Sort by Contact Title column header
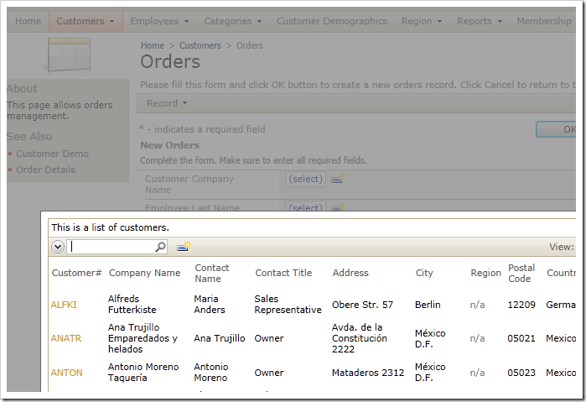Screen dimensions: 586x402 (x=283, y=273)
